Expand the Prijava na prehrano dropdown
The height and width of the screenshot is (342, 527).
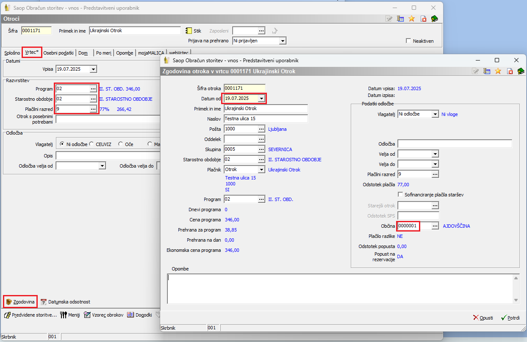point(283,41)
